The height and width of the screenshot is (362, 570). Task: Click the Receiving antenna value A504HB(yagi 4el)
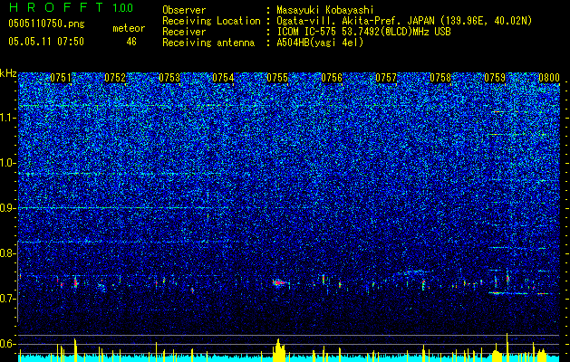point(320,43)
